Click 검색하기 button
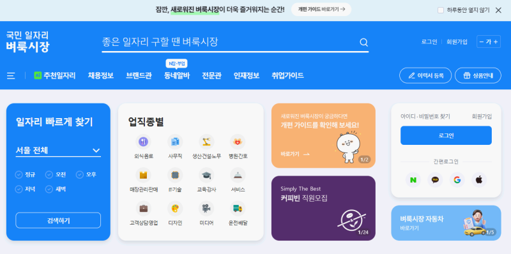Screen dimensions: 511x254 [x=58, y=220]
